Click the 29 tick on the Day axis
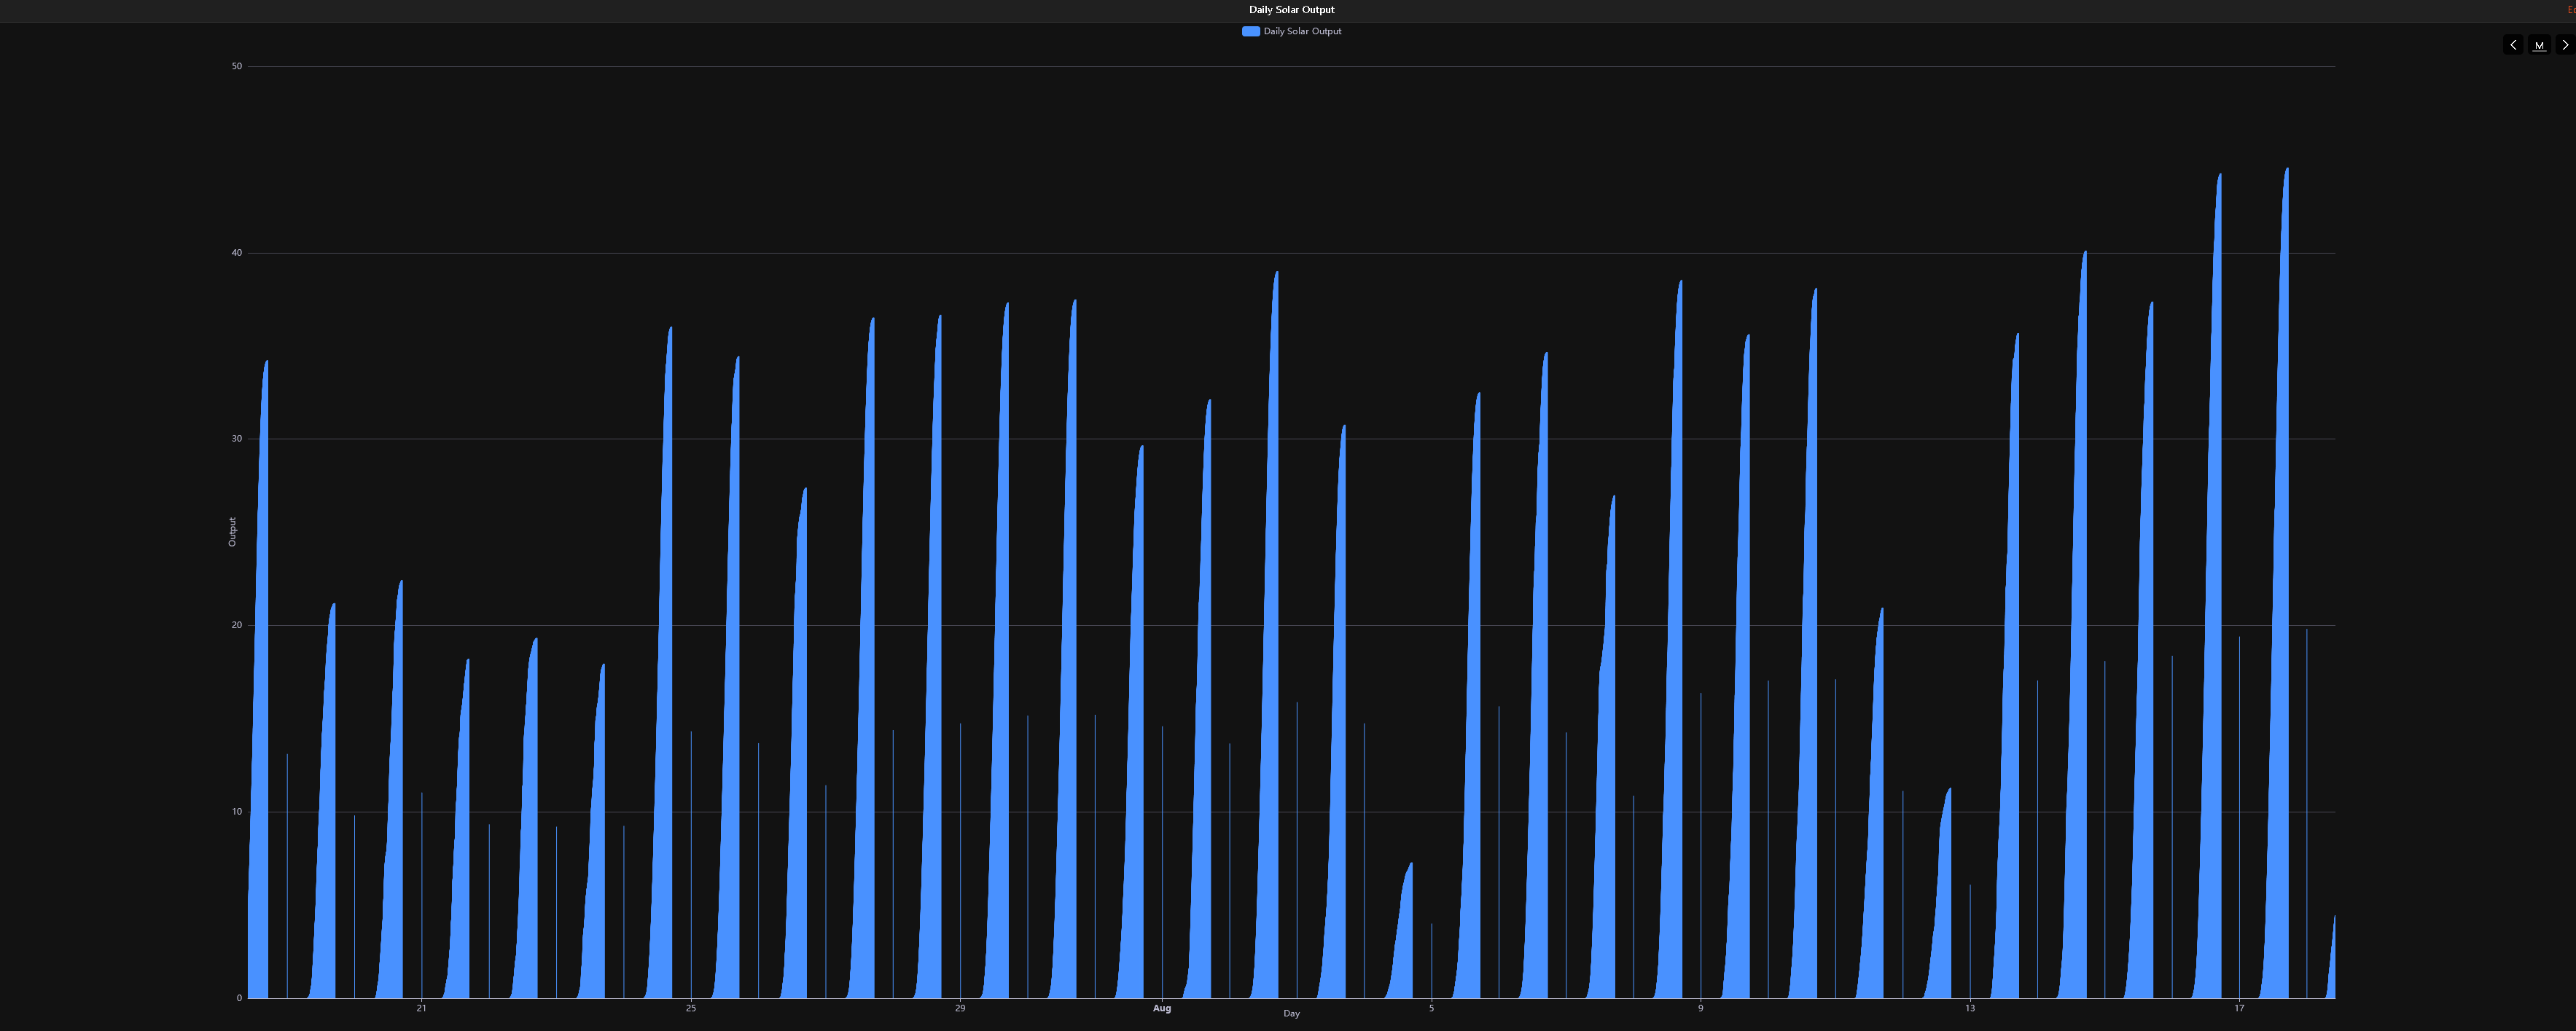 960,1008
